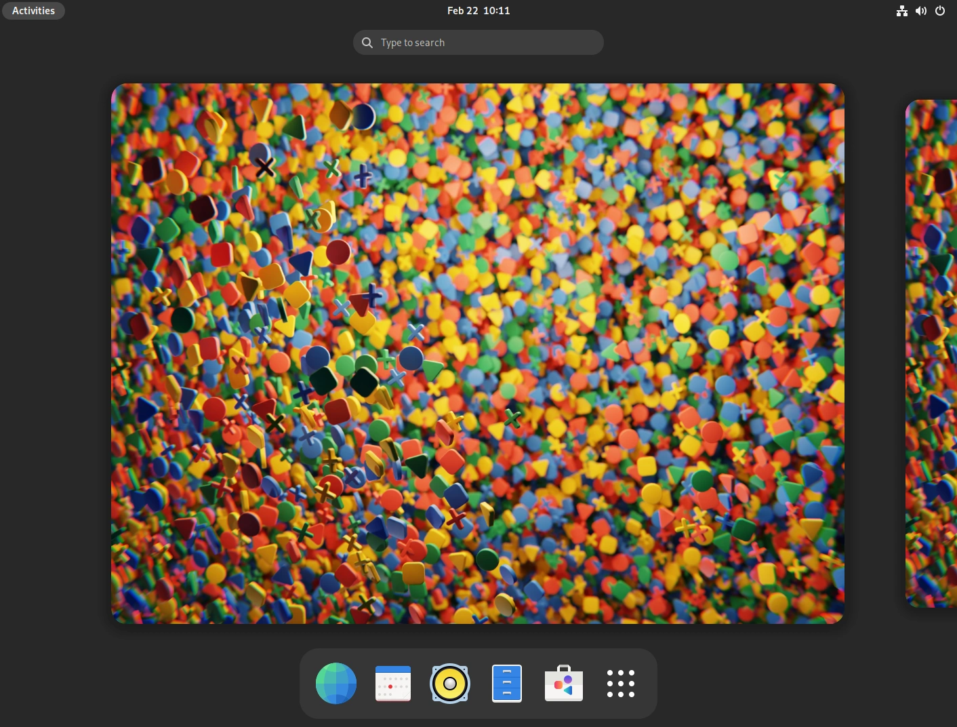This screenshot has height=727, width=957.
Task: Enable the network connection from top bar
Action: point(902,11)
